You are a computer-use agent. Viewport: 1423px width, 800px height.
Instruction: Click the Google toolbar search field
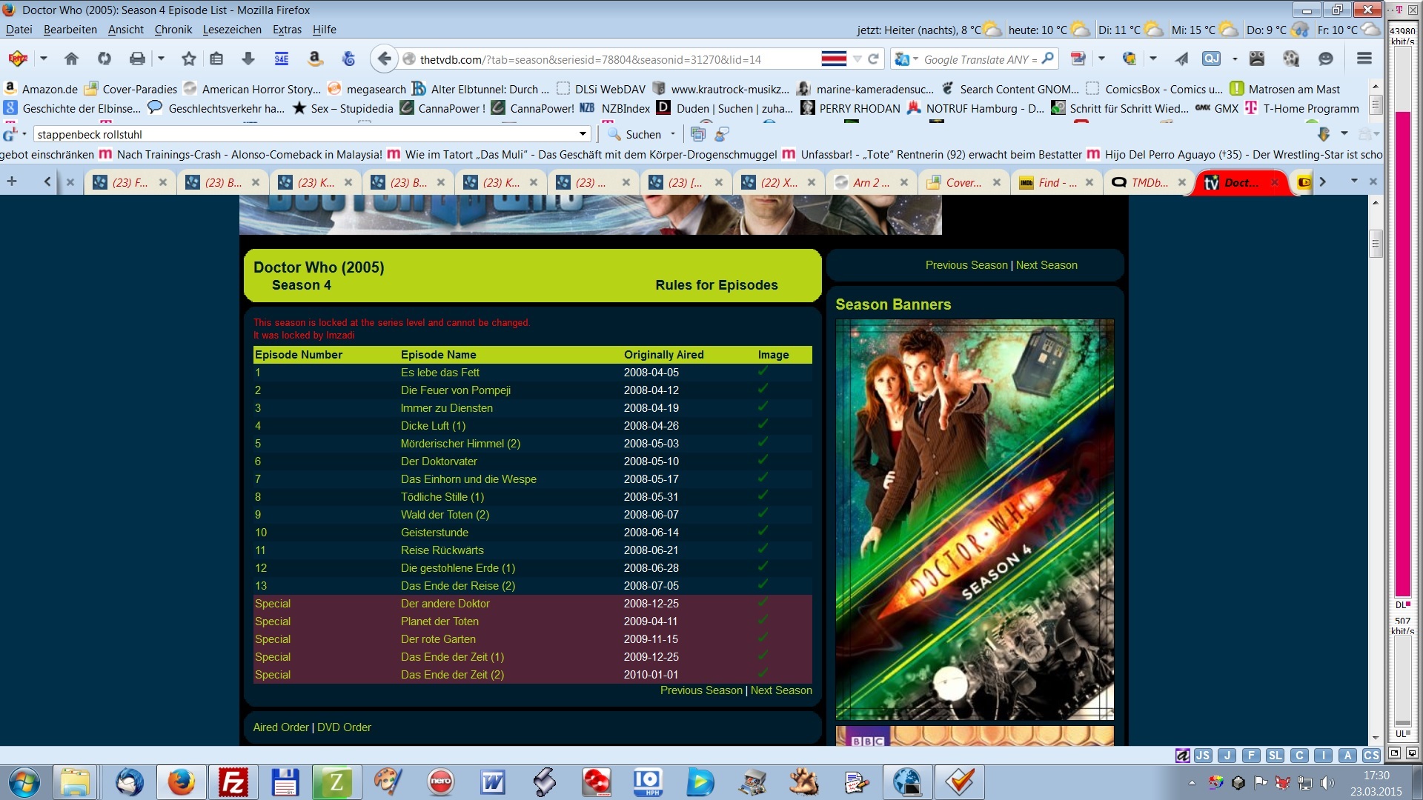pyautogui.click(x=306, y=134)
